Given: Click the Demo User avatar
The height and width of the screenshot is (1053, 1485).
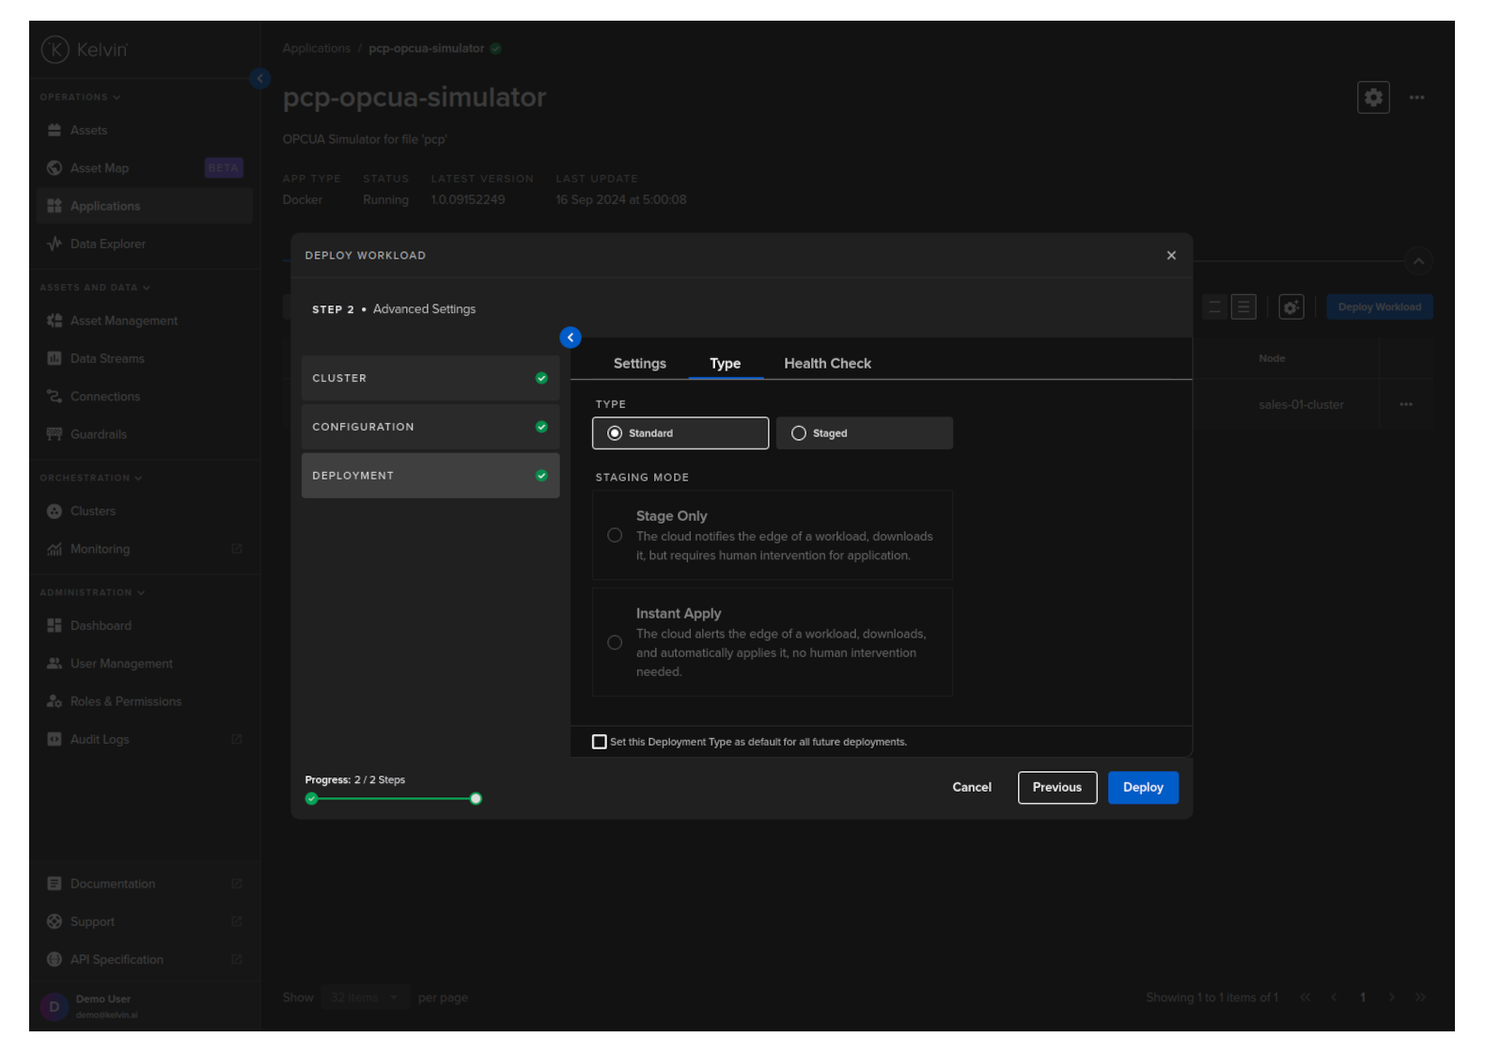Looking at the screenshot, I should [55, 1006].
